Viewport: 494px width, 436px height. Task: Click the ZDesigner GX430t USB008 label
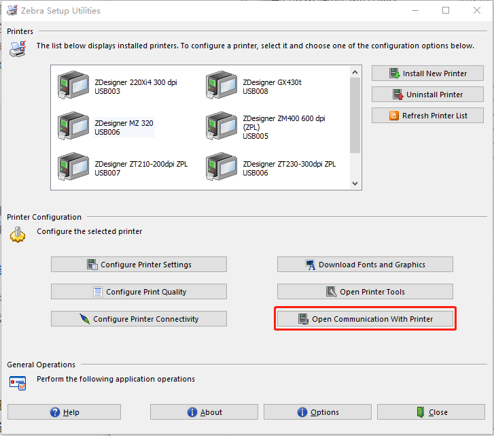click(x=272, y=86)
